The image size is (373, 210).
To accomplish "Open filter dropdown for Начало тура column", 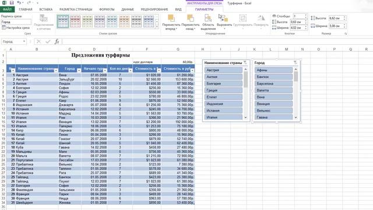I will [105, 70].
